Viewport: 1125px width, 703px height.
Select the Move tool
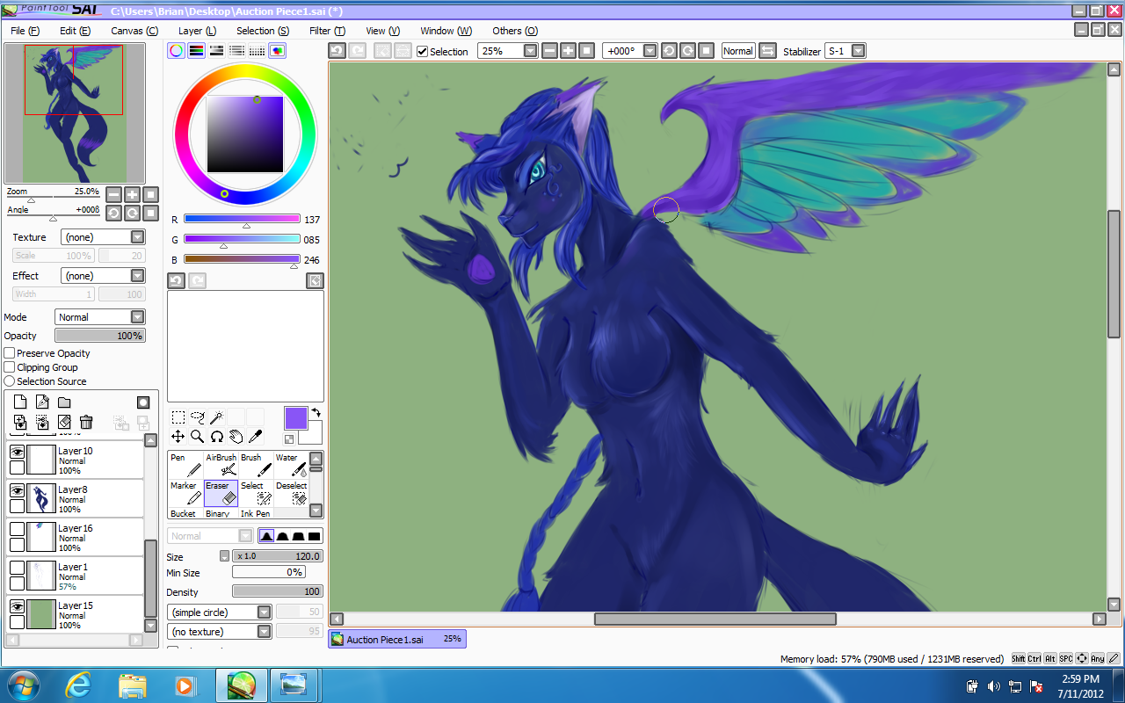tap(178, 437)
